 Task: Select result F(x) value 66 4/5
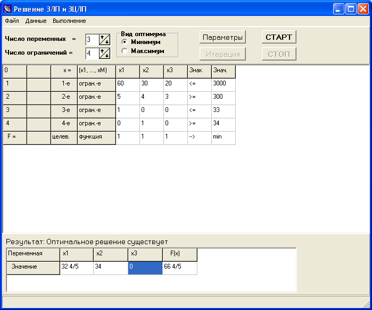[180, 268]
